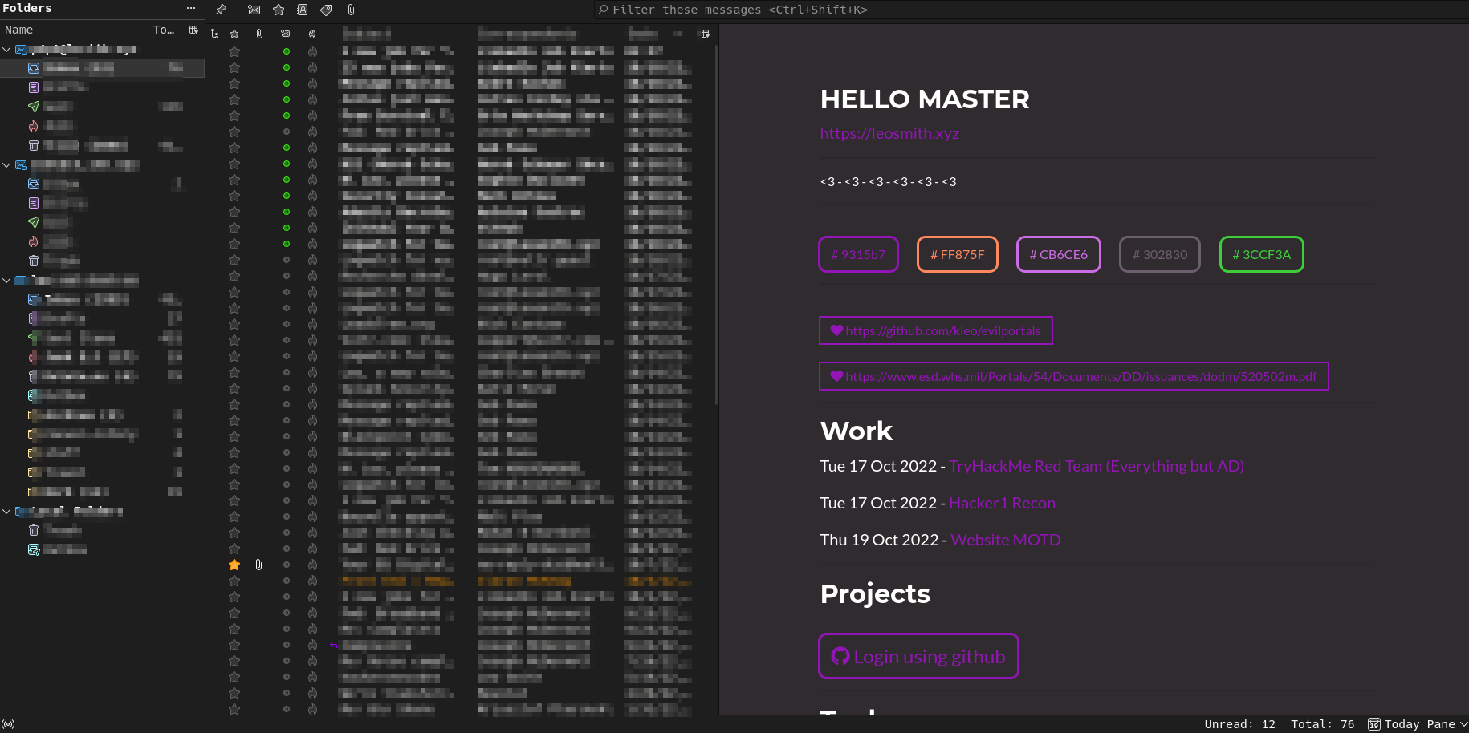The image size is (1469, 733).
Task: Click the online status icon in status bar
Action: coord(9,724)
